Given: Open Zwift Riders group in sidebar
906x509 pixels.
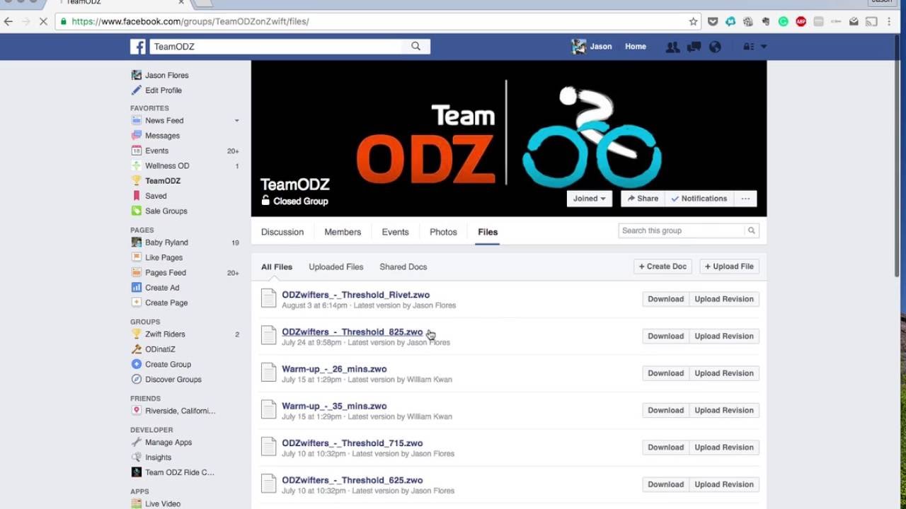Looking at the screenshot, I should (x=159, y=334).
